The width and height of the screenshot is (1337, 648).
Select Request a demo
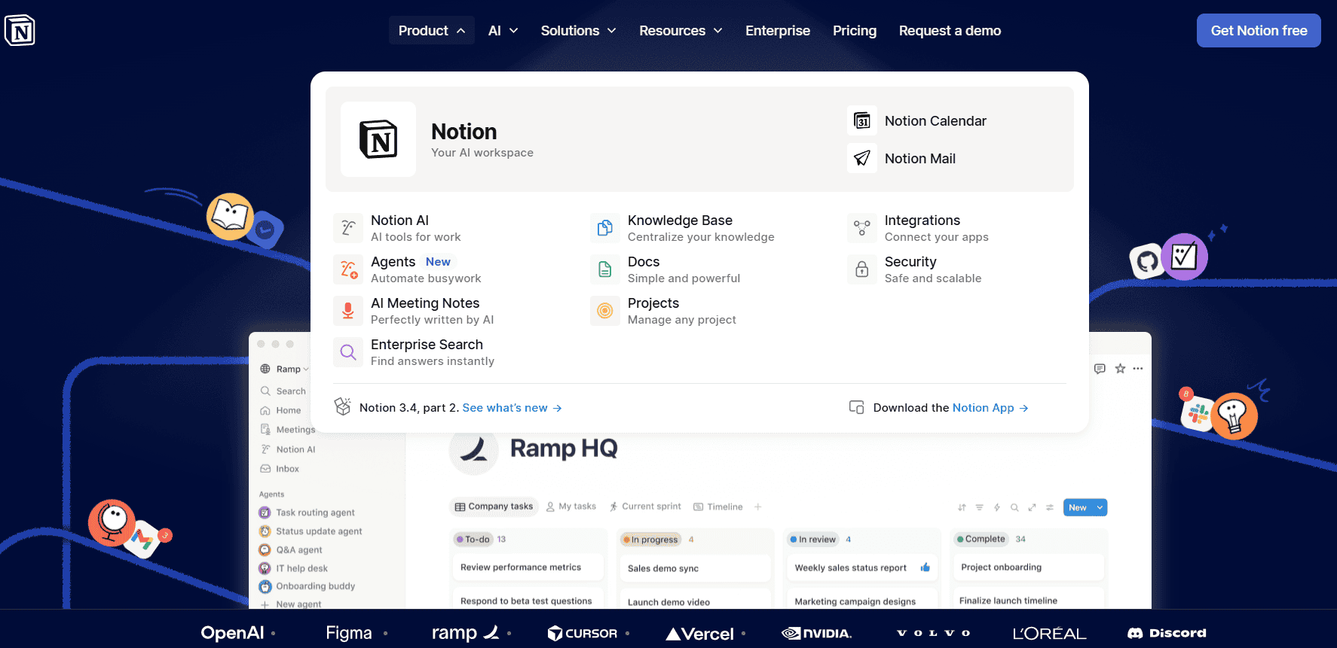pos(950,30)
